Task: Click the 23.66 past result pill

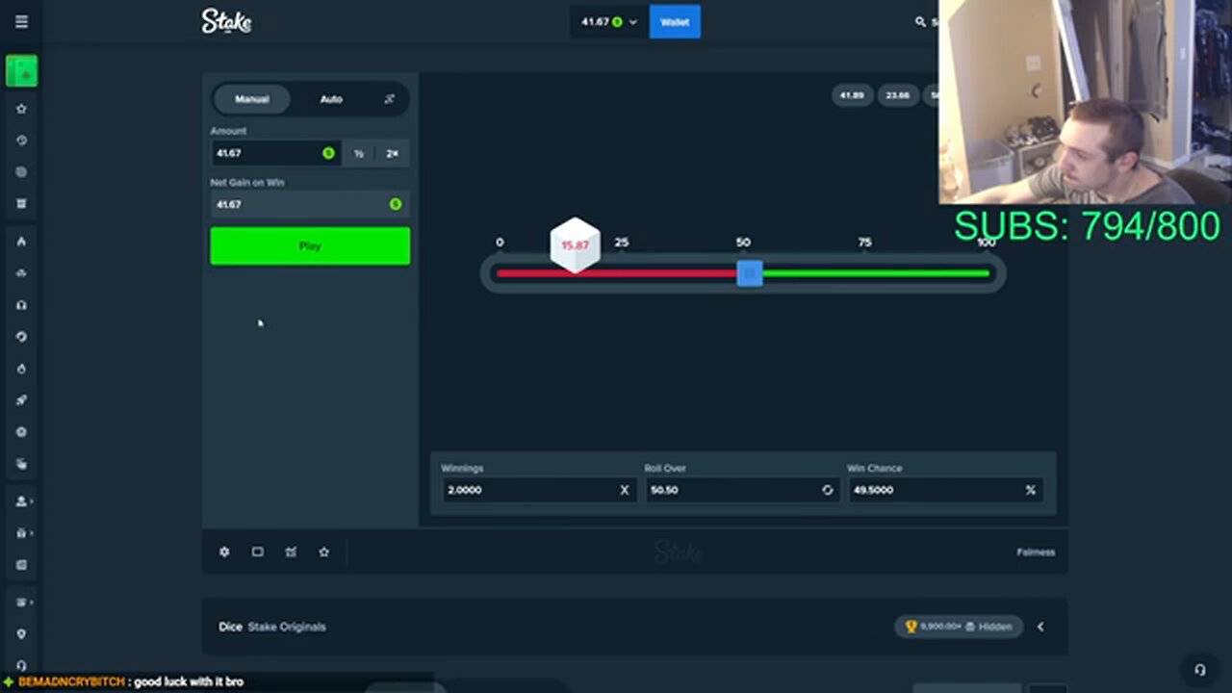Action: point(898,95)
